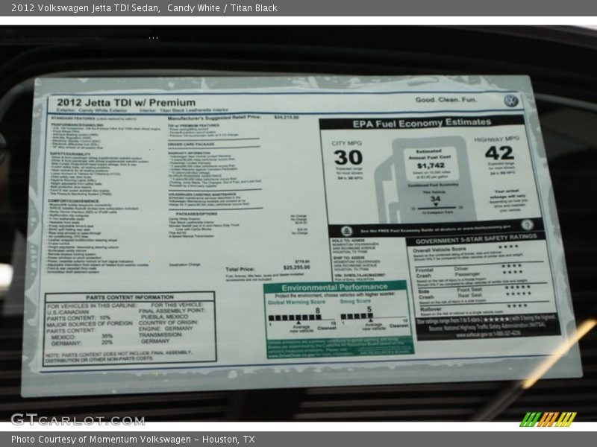Click the Parts Content Information box
The image size is (597, 447).
[x=130, y=327]
